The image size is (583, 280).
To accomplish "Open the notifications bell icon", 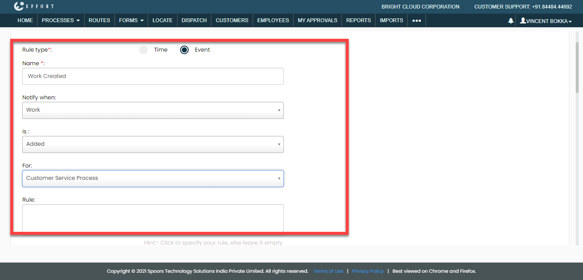I will tap(511, 20).
